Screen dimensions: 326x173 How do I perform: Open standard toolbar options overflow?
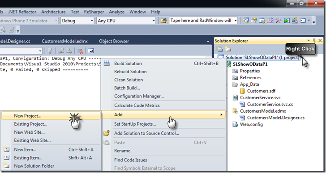click(x=314, y=21)
